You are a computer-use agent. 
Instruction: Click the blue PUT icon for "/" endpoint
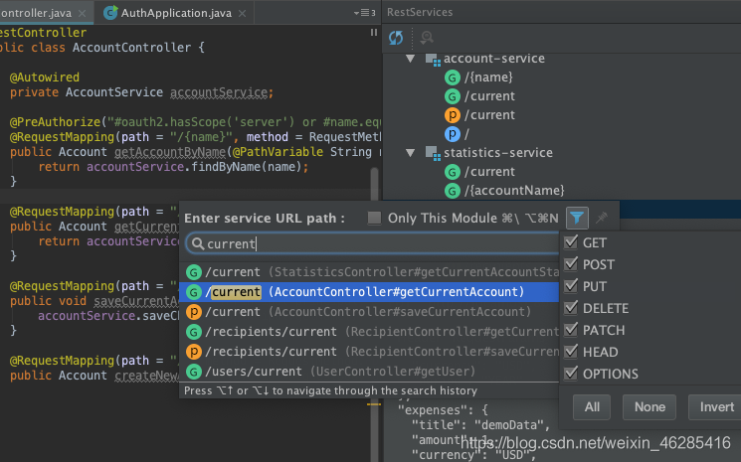pos(453,134)
